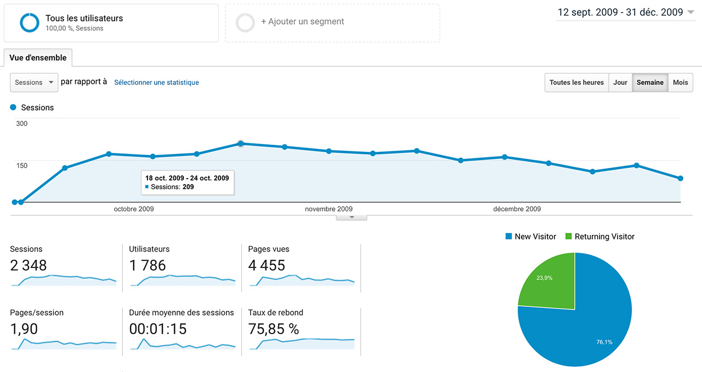This screenshot has width=702, height=372.
Task: Click the blue Sessions legend dot above chart
Action: [14, 107]
